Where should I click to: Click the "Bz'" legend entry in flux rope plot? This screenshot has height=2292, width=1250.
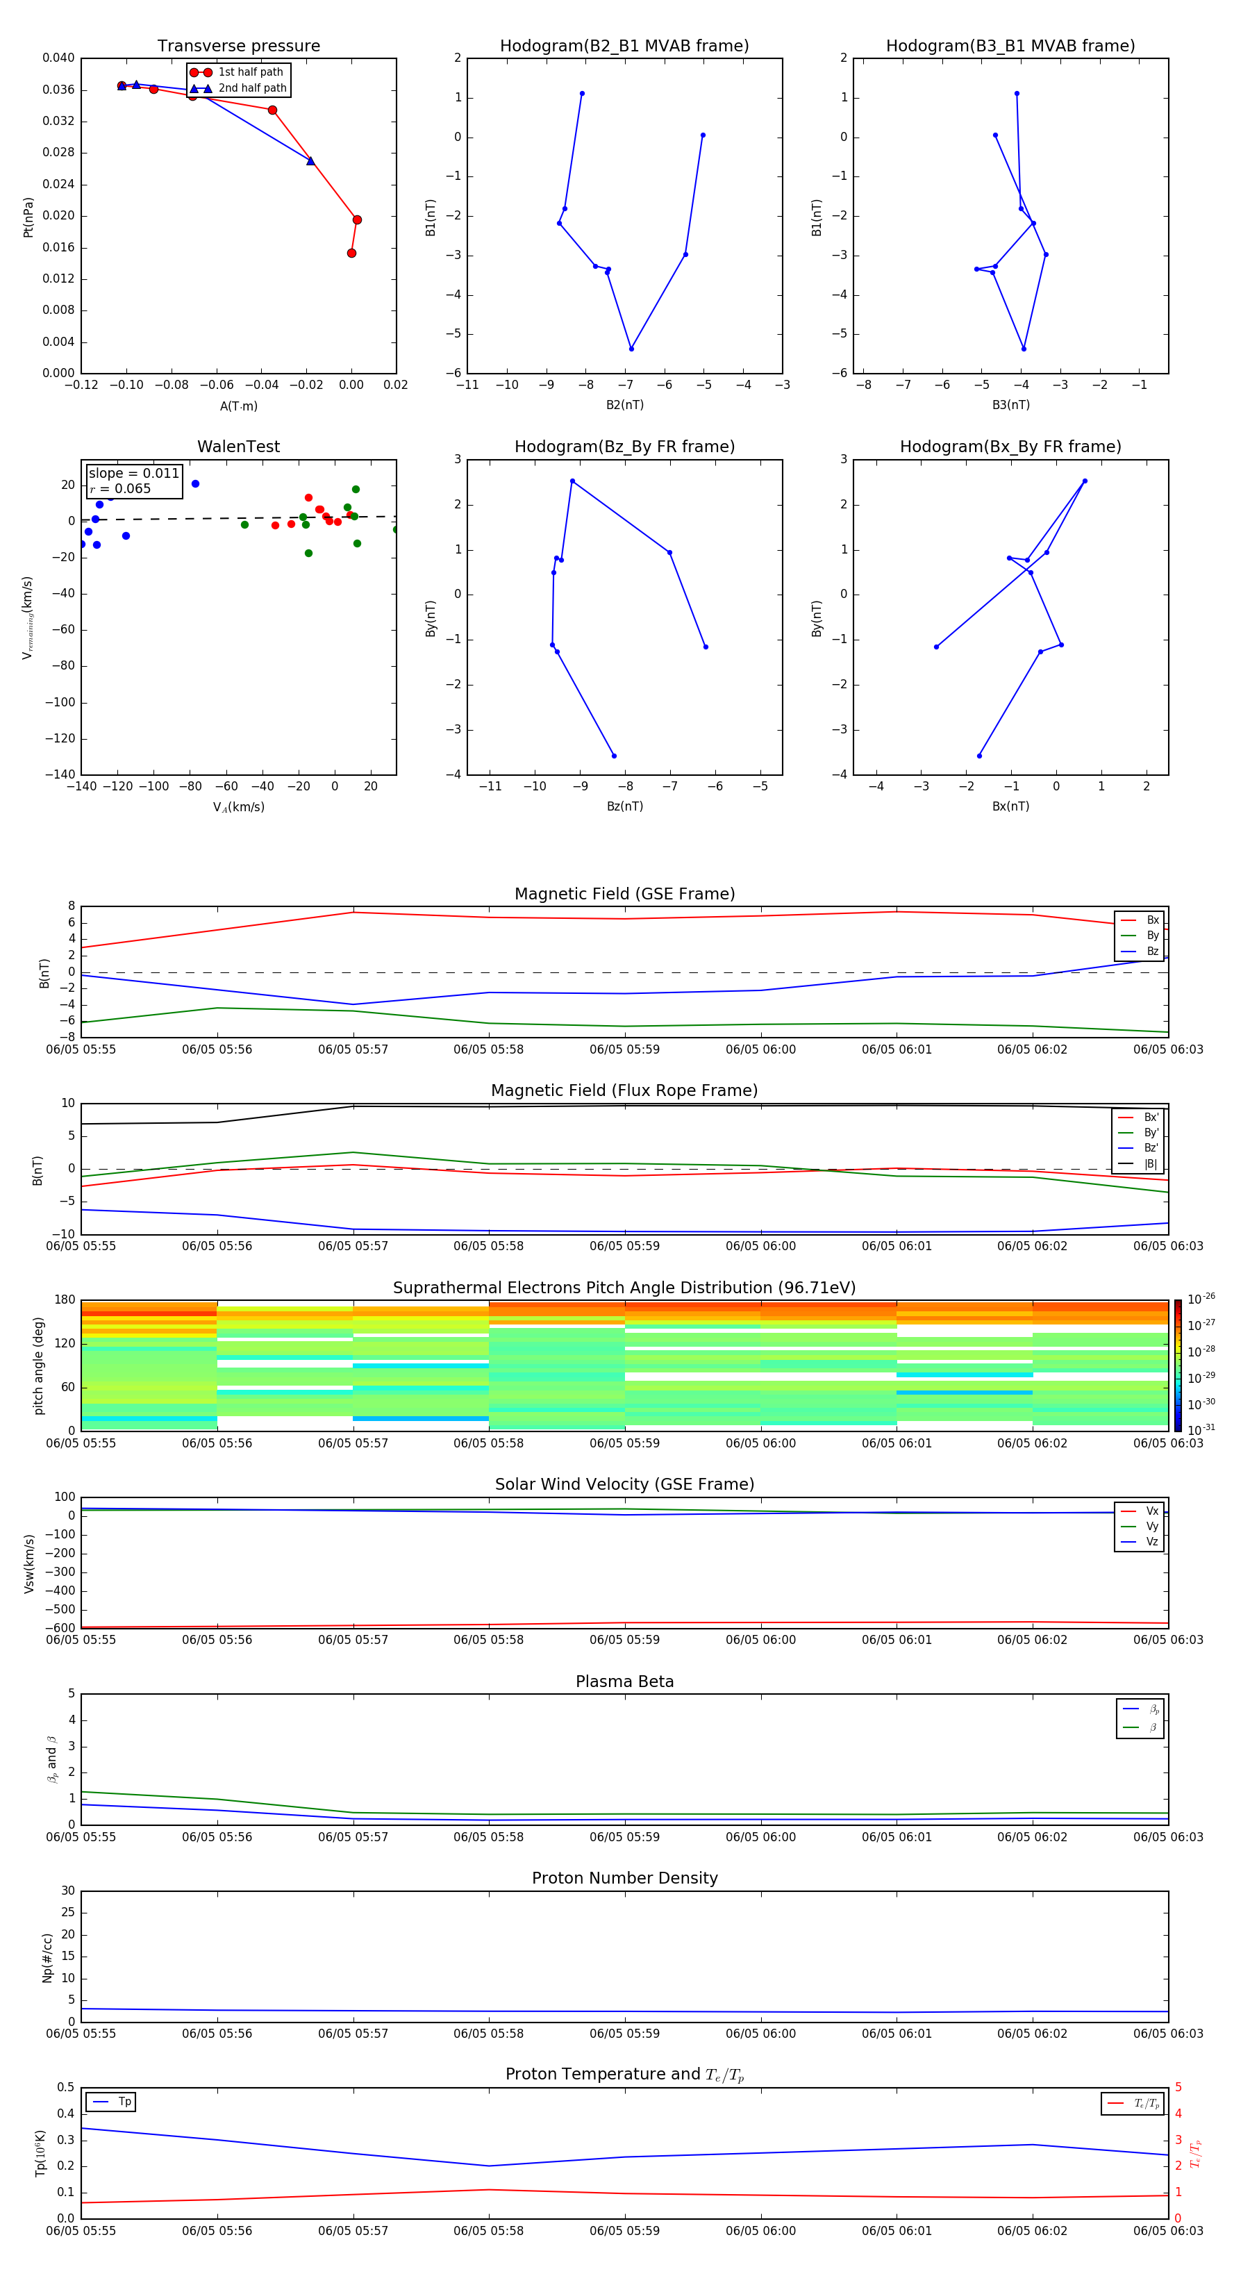[1139, 1148]
